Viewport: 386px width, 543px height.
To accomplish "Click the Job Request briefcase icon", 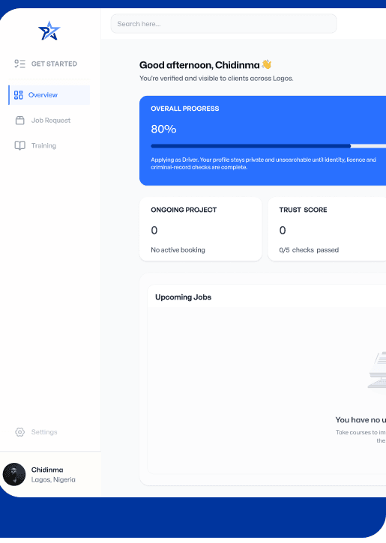I will tap(20, 120).
